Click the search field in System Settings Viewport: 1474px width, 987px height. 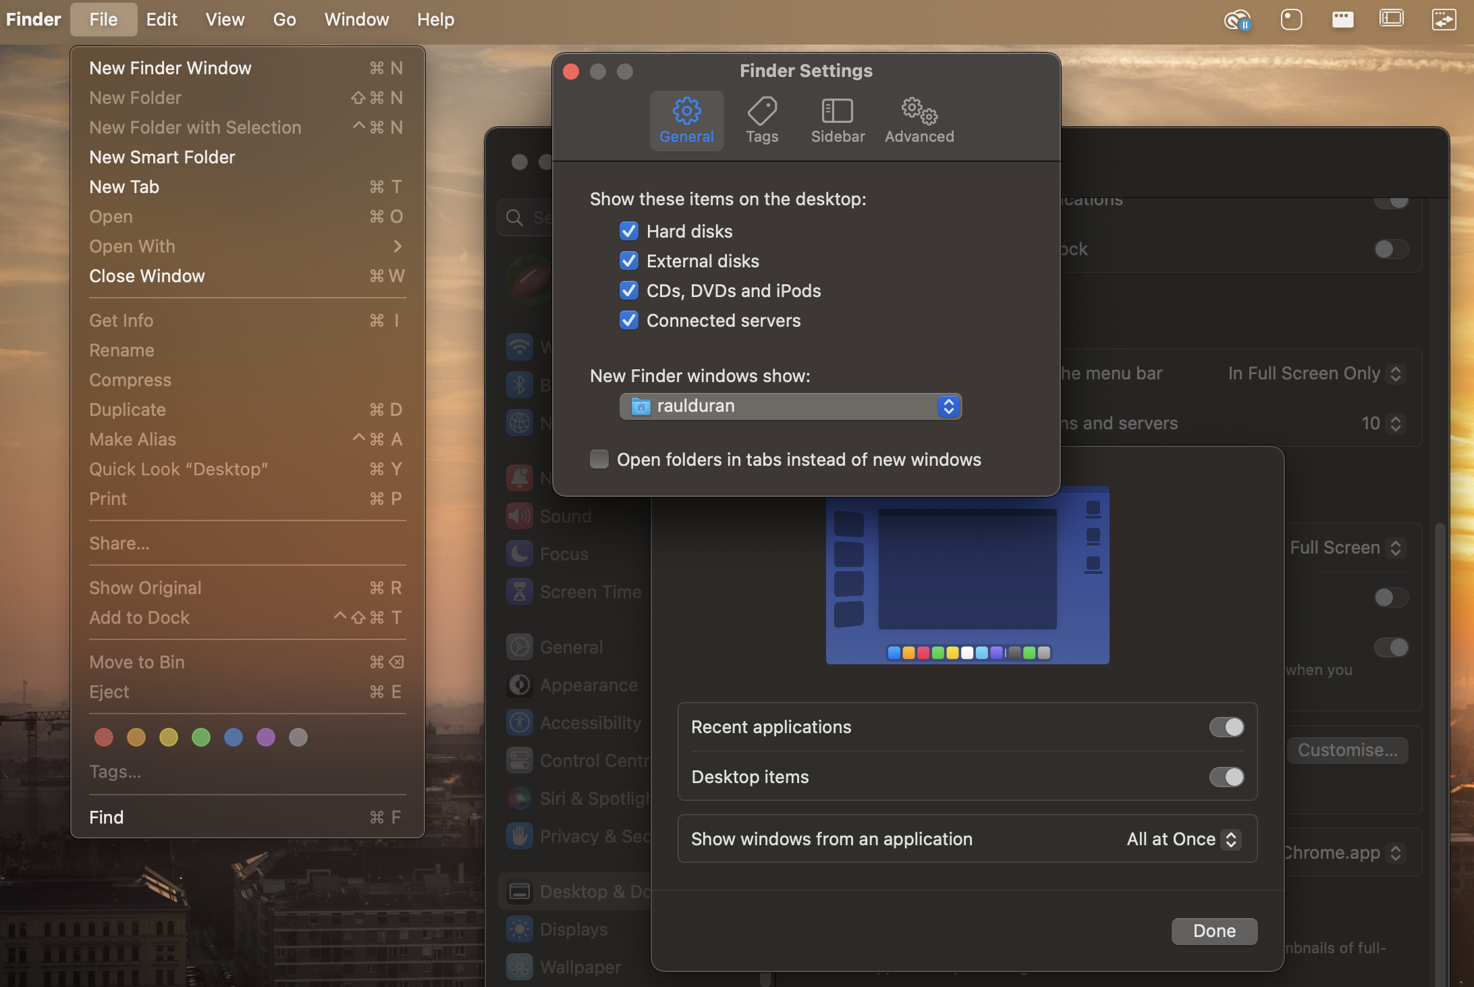pos(540,217)
